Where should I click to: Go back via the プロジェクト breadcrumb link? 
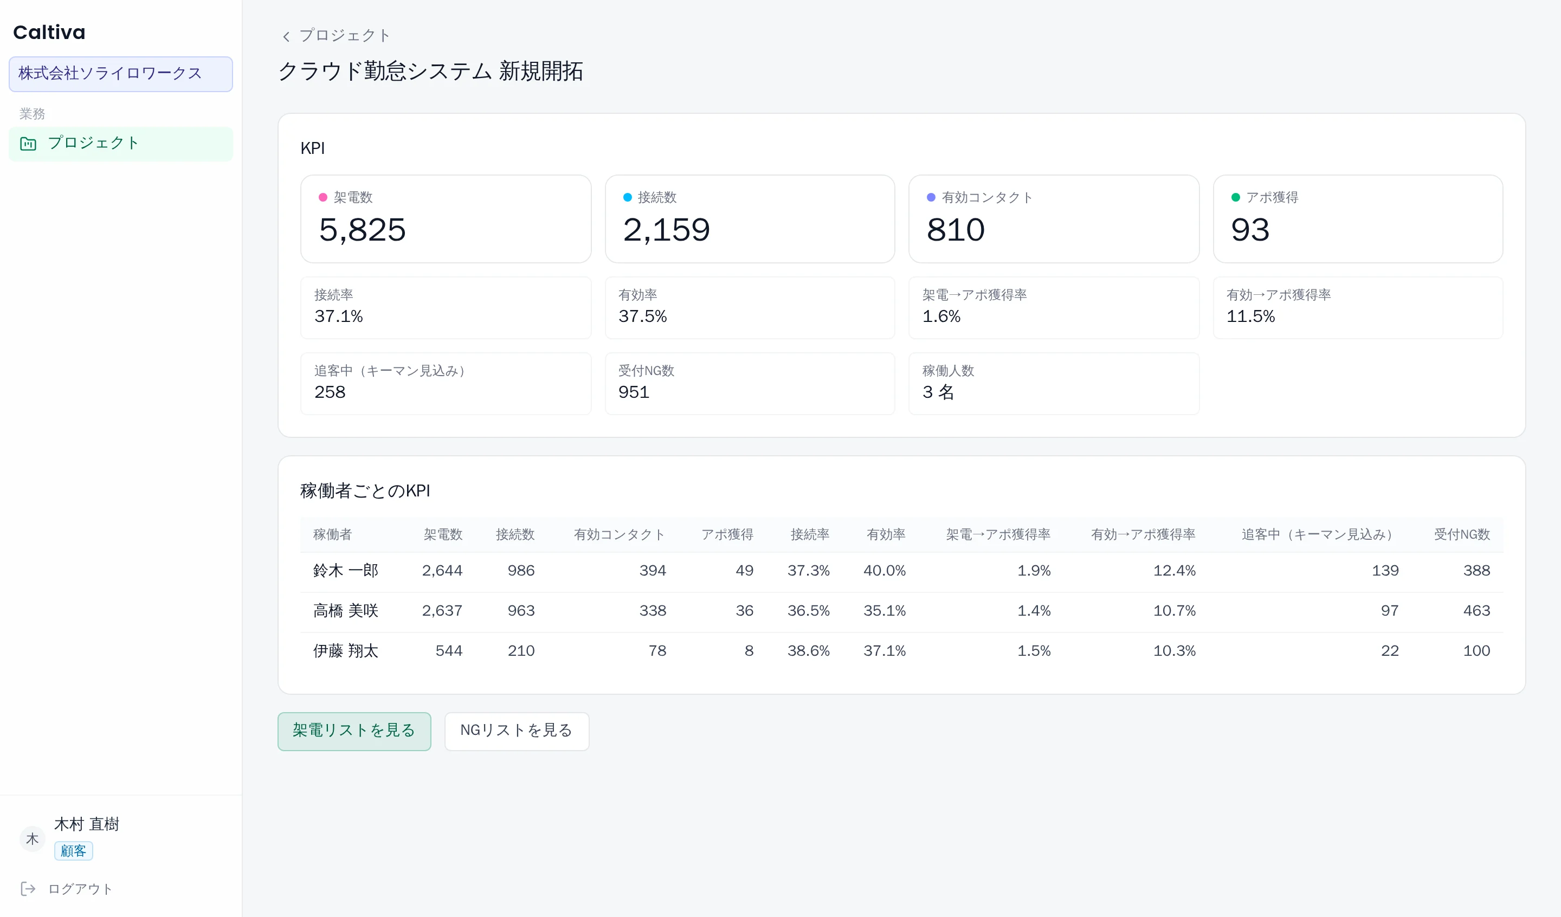click(344, 36)
